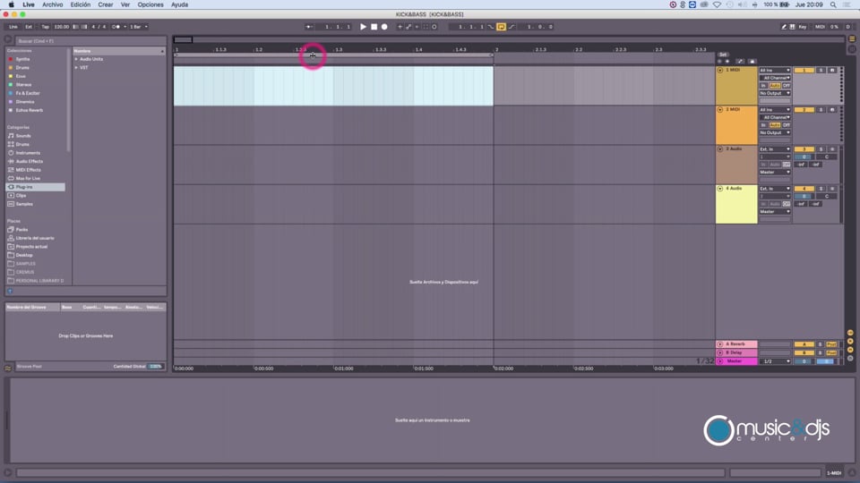Image resolution: width=860 pixels, height=483 pixels.
Task: Open the Clips category
Action: 21,196
